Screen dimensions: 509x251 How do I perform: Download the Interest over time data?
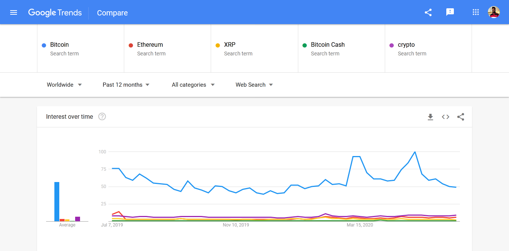[x=430, y=117]
